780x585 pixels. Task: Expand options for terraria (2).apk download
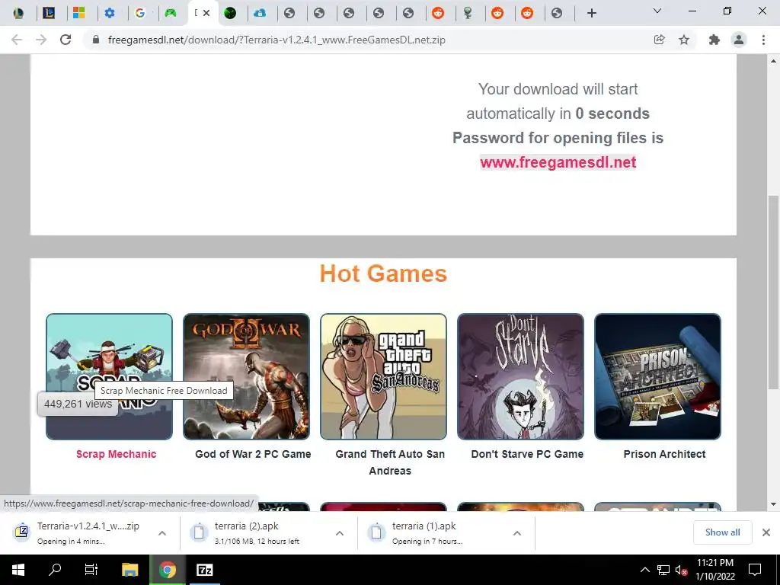(x=340, y=532)
